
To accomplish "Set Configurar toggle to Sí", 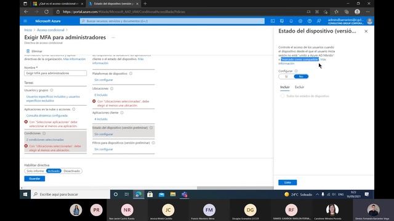I will coord(286,76).
